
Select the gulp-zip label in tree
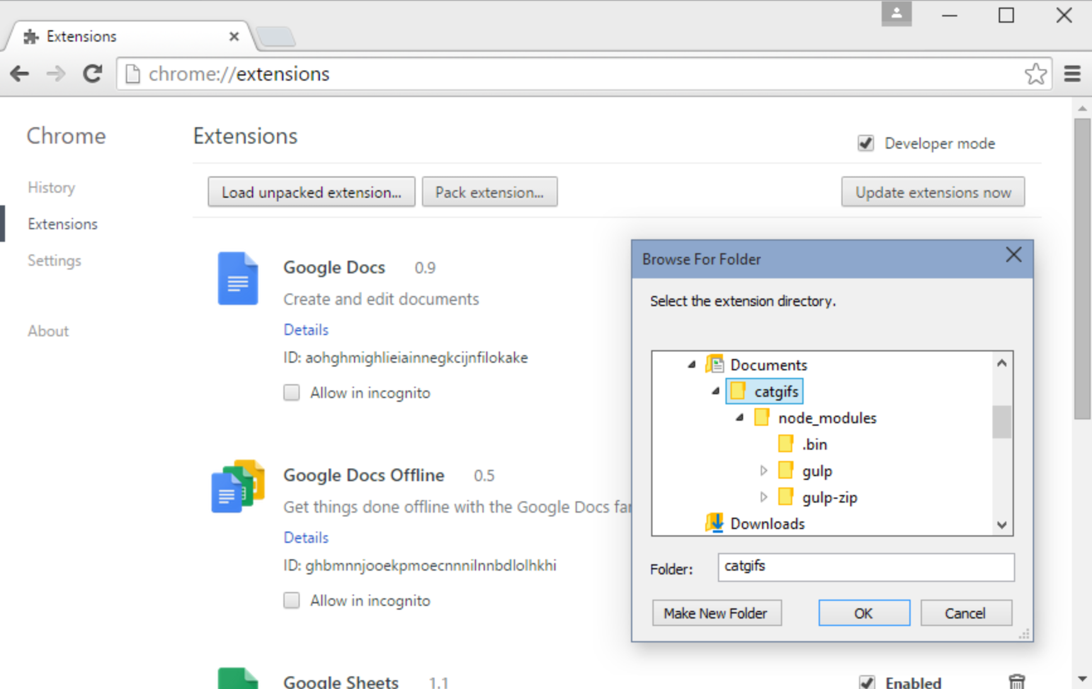coord(830,498)
